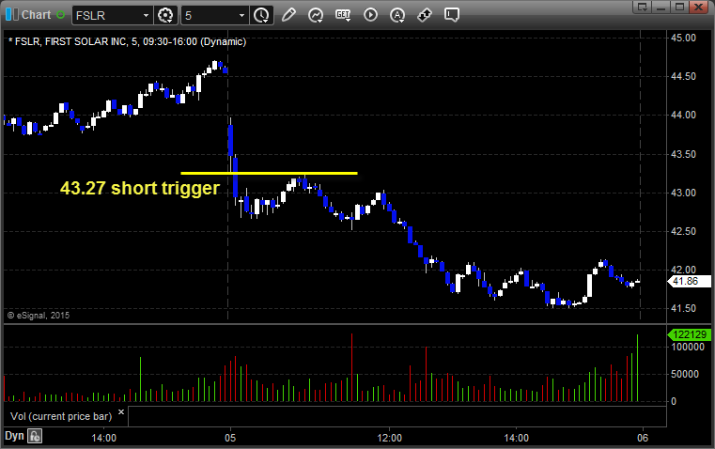Close the Vol study panel
715x449 pixels.
point(121,412)
